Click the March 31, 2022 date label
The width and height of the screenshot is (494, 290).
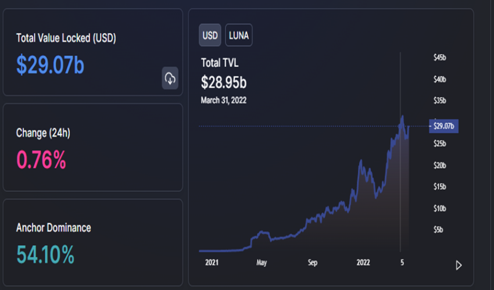point(224,101)
